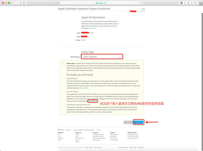203x151 pixels.
Task: Click Apple Developer logo in breadcrumb
Action: pyautogui.click(x=61, y=130)
